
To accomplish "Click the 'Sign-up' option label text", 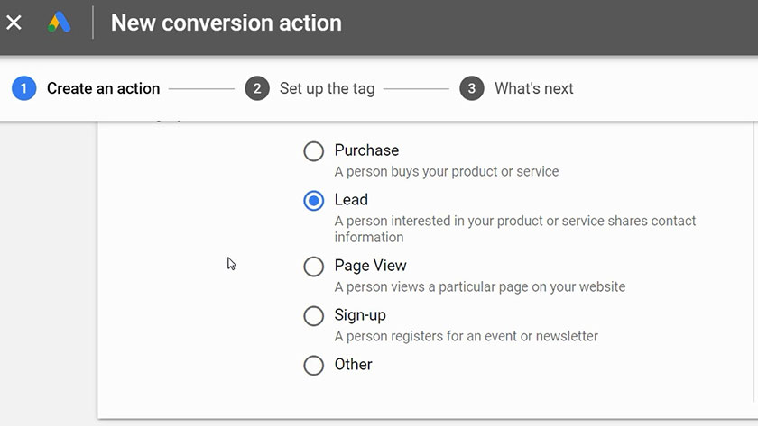I will click(x=360, y=315).
